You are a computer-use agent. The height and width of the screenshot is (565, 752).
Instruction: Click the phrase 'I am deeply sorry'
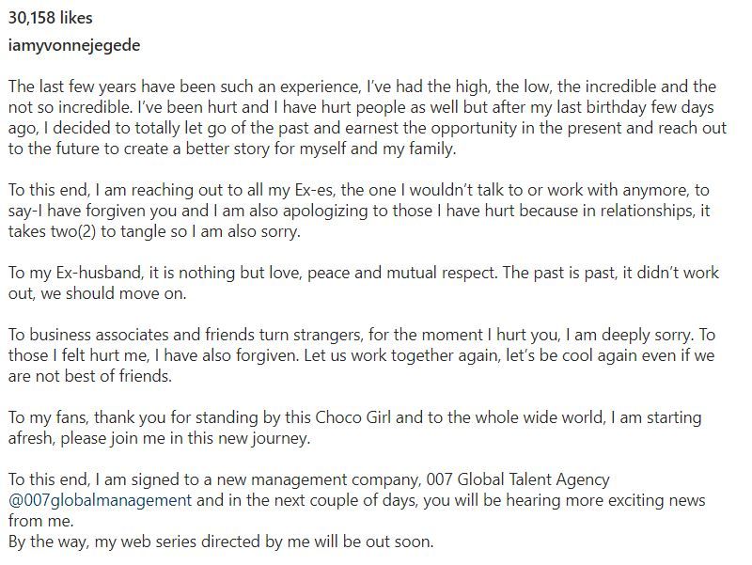(628, 335)
